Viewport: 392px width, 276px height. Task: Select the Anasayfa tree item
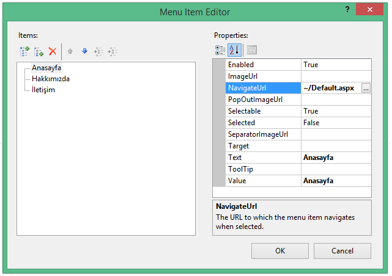[46, 68]
